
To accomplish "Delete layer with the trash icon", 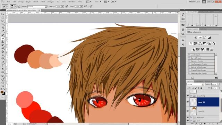I will tap(217, 124).
